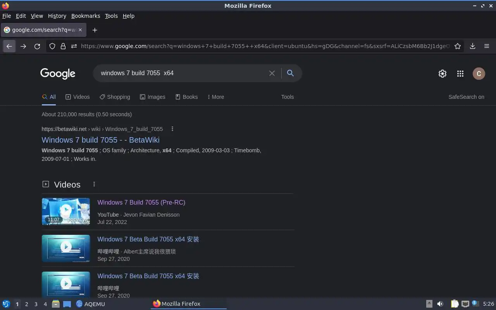496x310 pixels.
Task: Go forward with the browser forward arrow
Action: 23,46
